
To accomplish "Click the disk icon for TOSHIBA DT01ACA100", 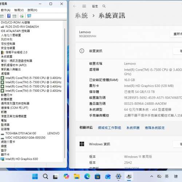I will coord(3,134).
